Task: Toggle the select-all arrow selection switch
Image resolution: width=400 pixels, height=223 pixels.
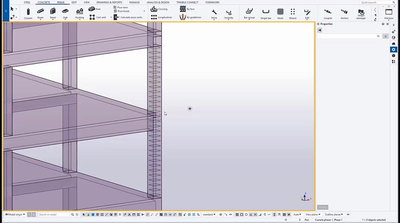Action: point(84,215)
